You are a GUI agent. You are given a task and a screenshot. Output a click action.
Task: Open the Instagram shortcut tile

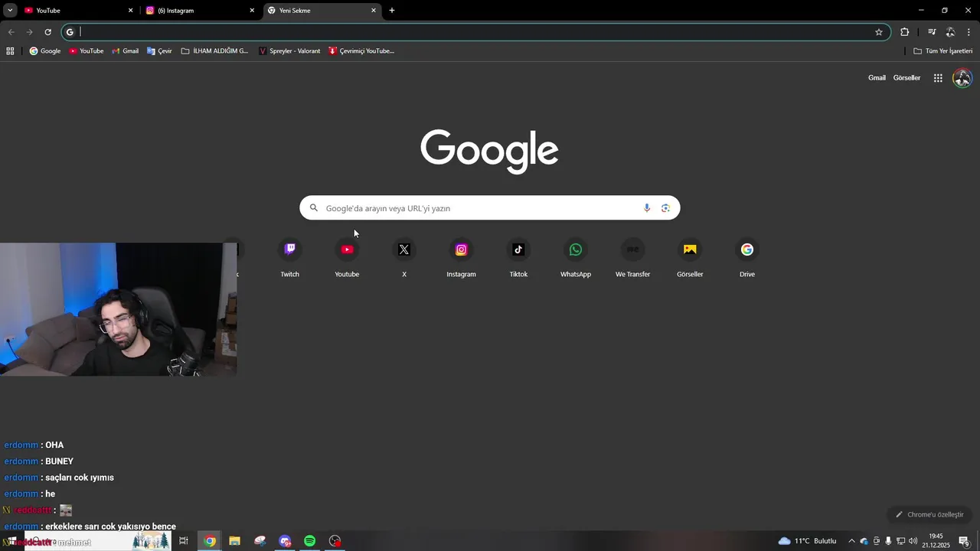pyautogui.click(x=461, y=258)
